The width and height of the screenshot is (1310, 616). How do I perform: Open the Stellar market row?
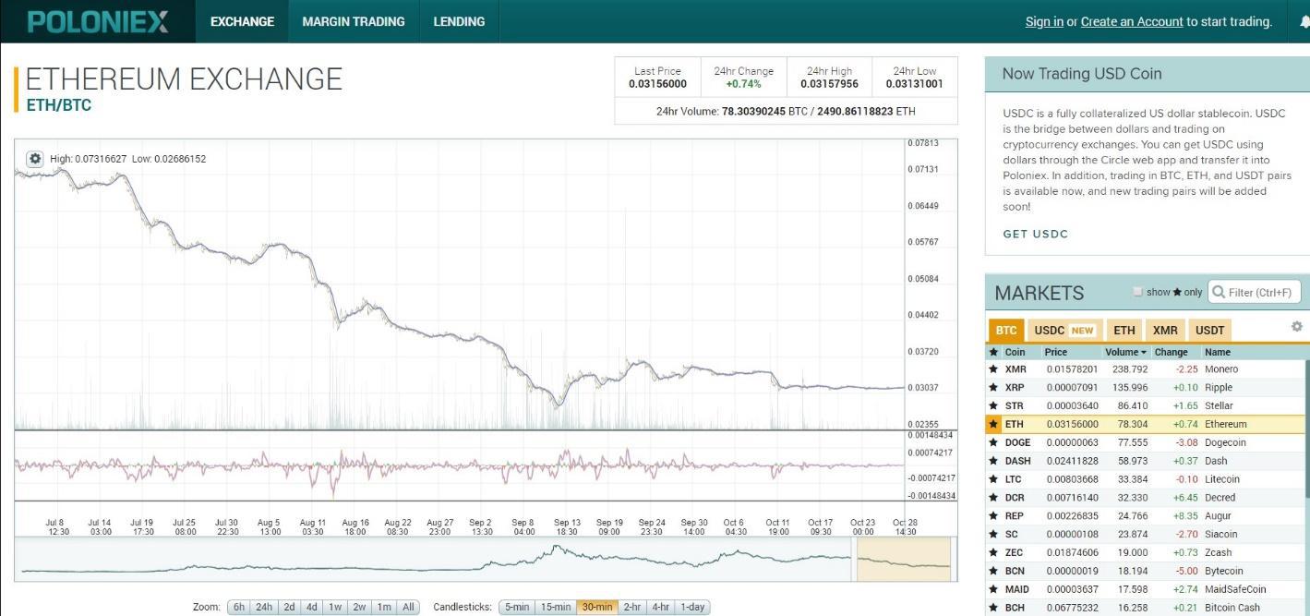pyautogui.click(x=1145, y=406)
